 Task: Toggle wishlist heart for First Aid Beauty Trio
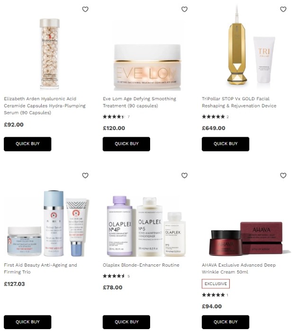tap(85, 175)
